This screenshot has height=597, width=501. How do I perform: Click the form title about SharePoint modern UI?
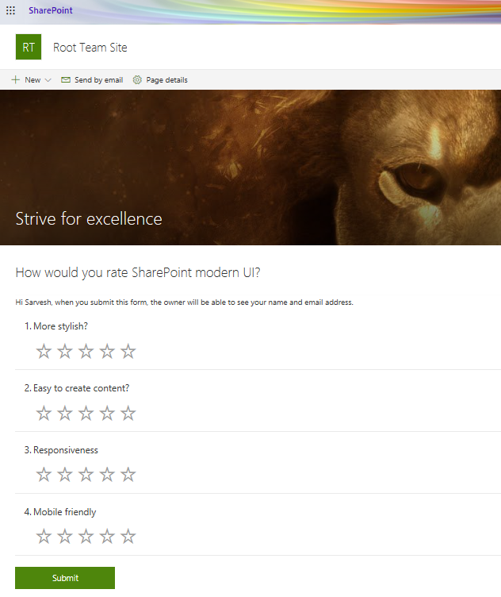138,272
